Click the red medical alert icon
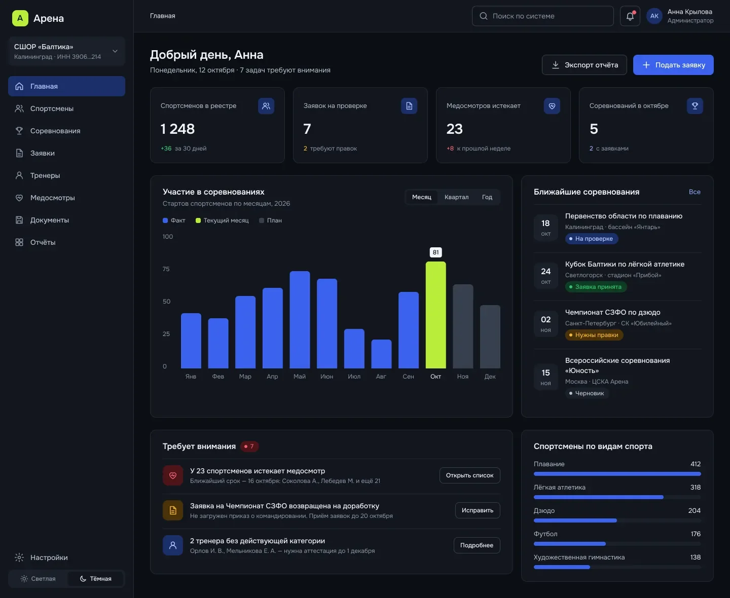The height and width of the screenshot is (598, 730). [173, 476]
